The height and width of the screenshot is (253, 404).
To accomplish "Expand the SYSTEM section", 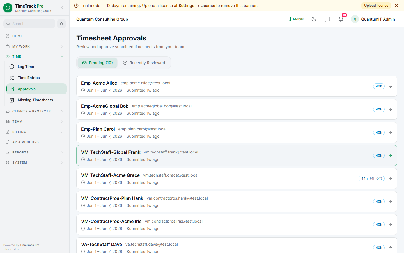I will (x=35, y=162).
